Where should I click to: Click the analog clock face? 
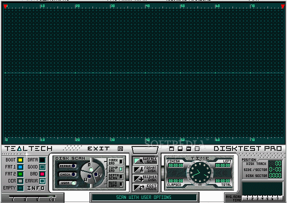click(200, 173)
